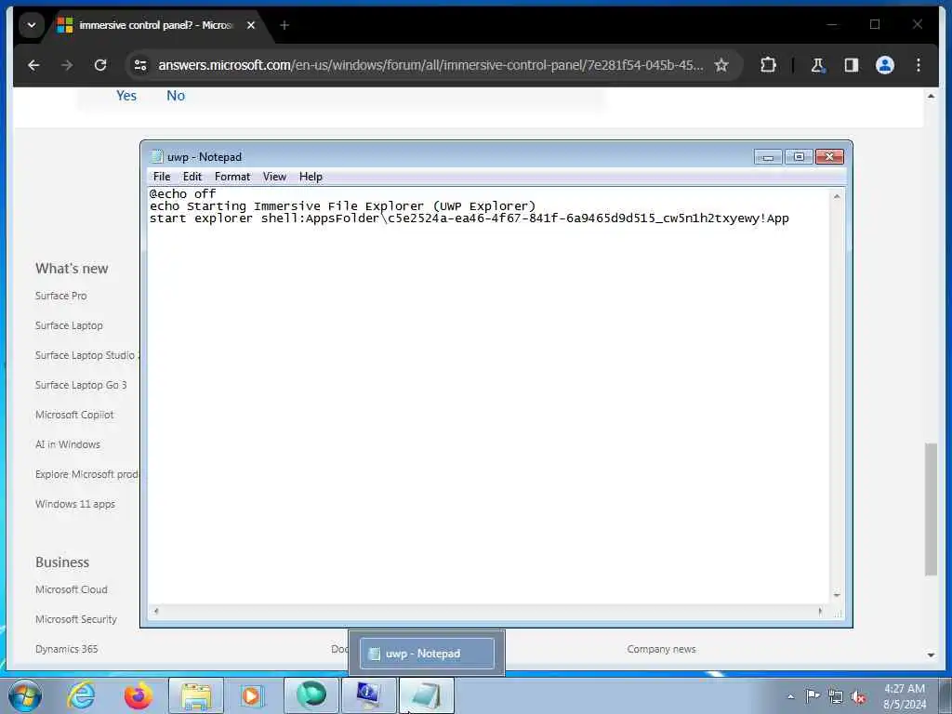The width and height of the screenshot is (952, 714).
Task: Close the immersive control panel tab
Action: pos(251,25)
